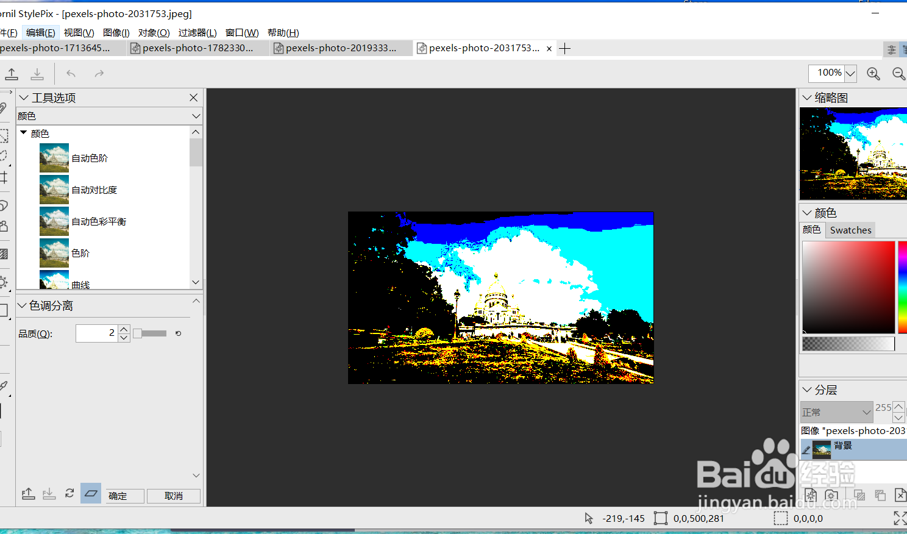Click the new layer icon
Viewport: 907px width, 534px height.
[x=811, y=495]
